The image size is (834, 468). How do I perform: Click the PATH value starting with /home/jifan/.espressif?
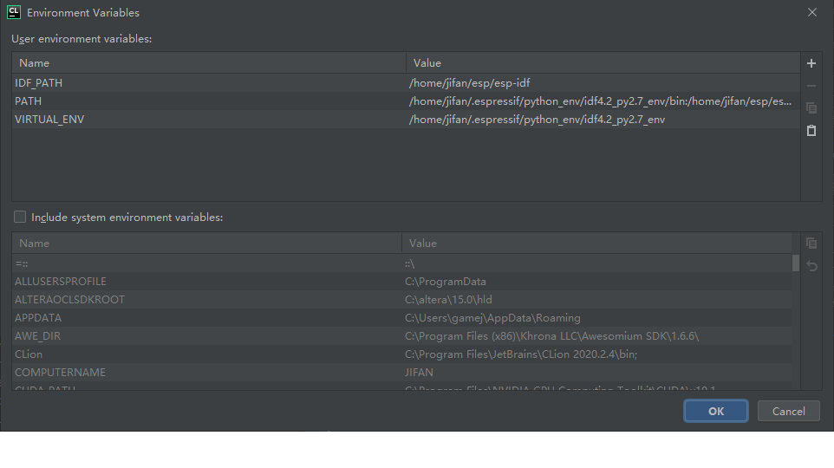coord(600,101)
